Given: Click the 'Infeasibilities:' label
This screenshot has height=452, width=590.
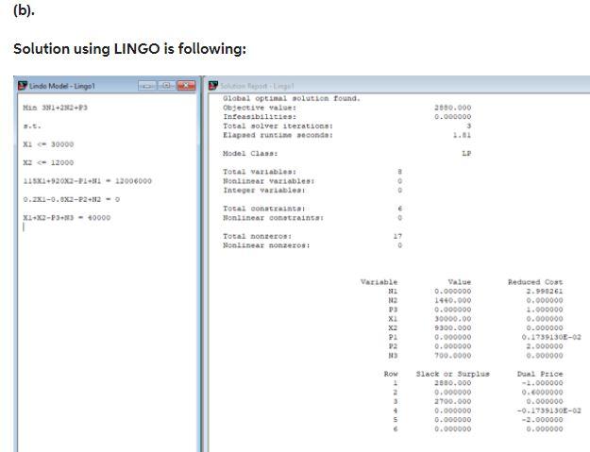Looking at the screenshot, I should point(260,117).
